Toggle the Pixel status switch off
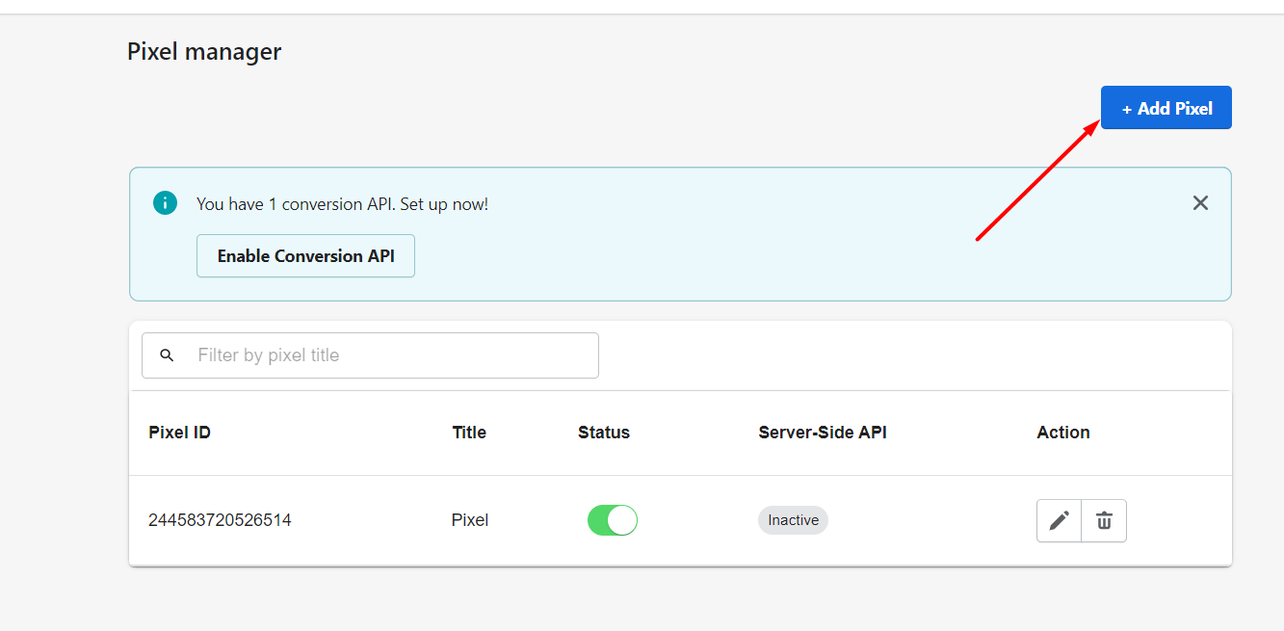The width and height of the screenshot is (1284, 631). coord(613,520)
